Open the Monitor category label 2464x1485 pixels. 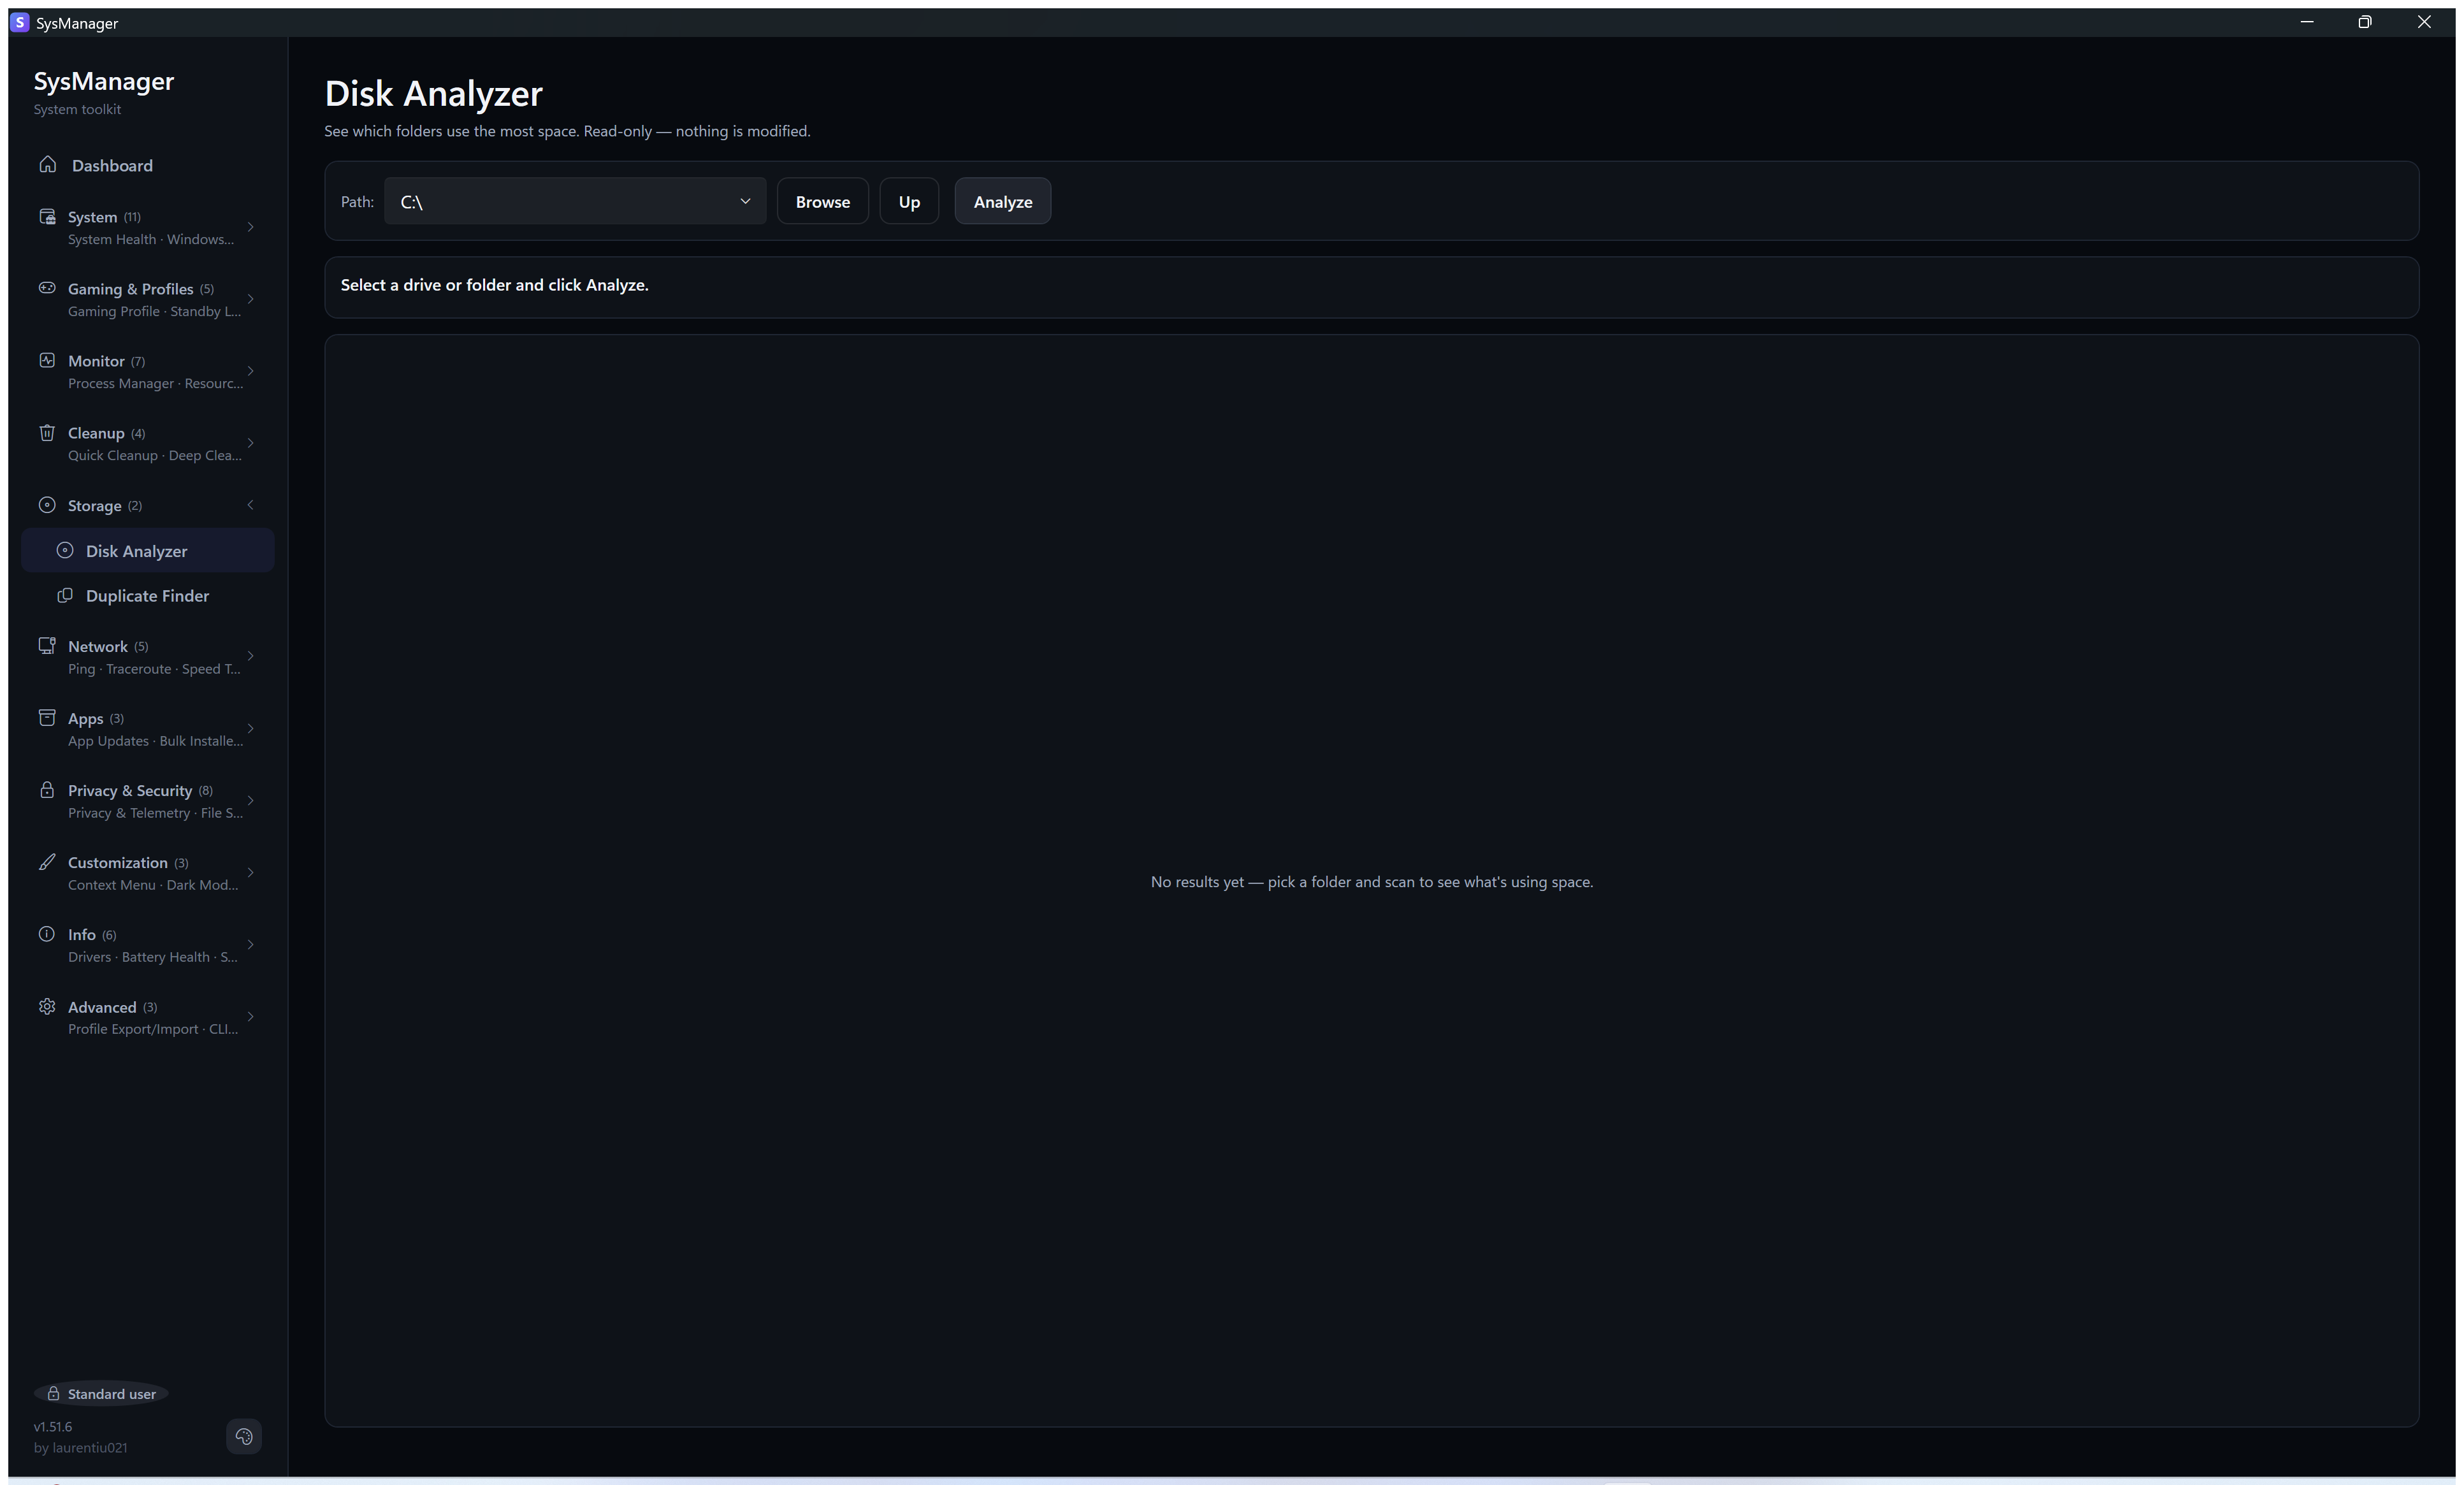96,361
